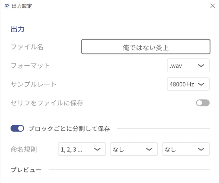Click the ファイル名 text input field
Viewport: 219px width, 183px height.
[x=146, y=46]
